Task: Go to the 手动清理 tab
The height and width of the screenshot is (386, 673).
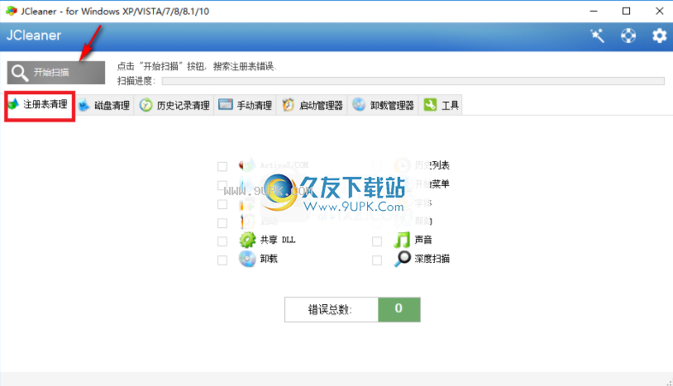Action: point(246,105)
